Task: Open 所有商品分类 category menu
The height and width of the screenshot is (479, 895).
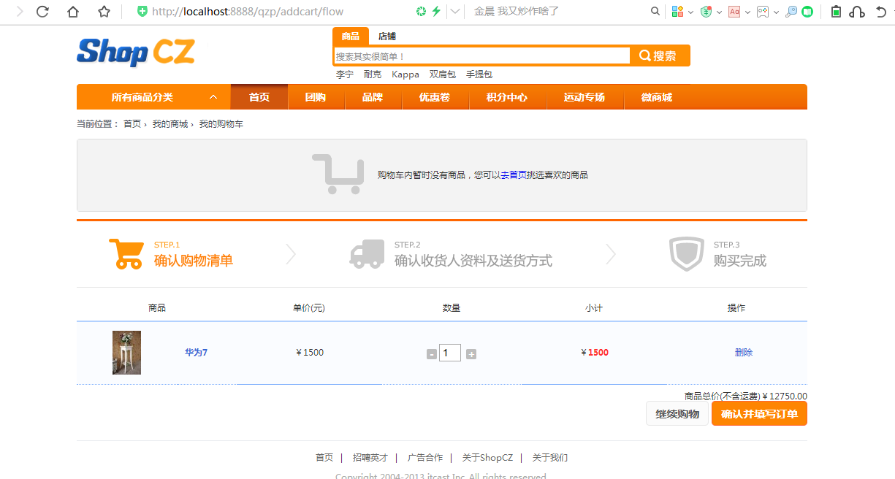Action: coord(142,97)
